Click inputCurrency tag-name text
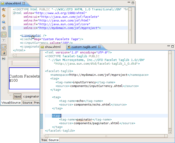 [84, 82]
